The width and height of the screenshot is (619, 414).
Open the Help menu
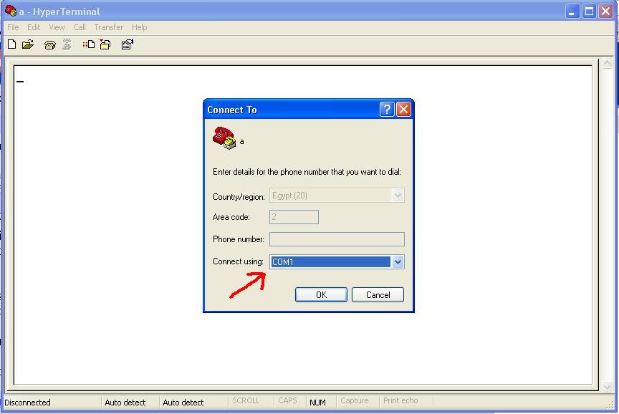(140, 27)
